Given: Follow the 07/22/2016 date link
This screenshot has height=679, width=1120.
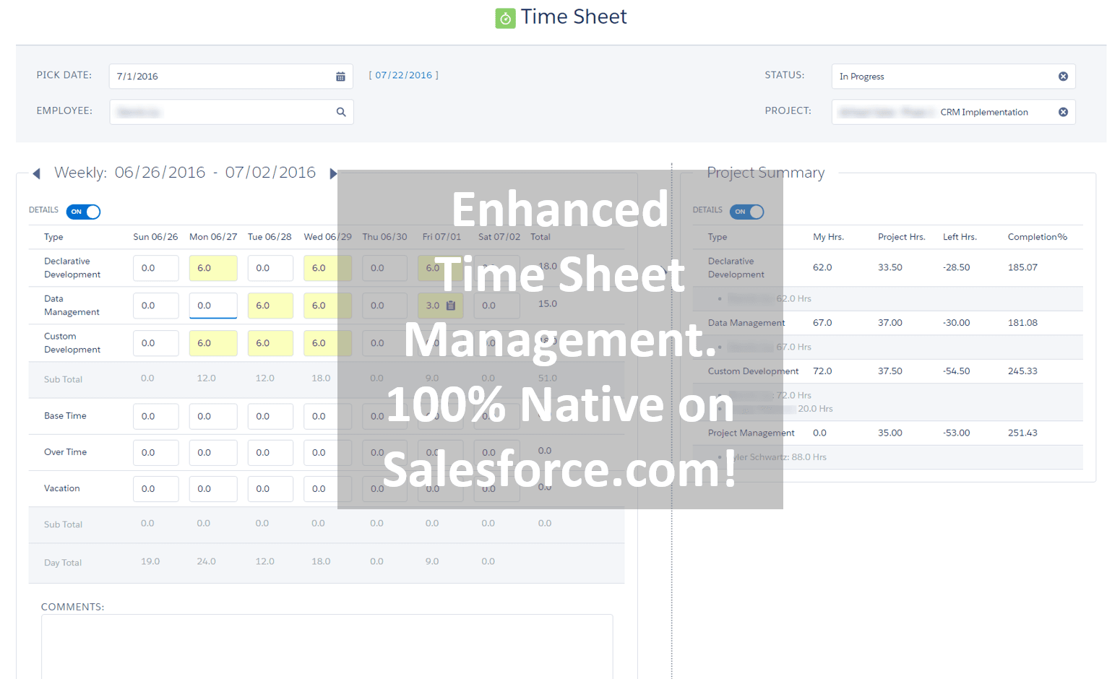Looking at the screenshot, I should [403, 75].
